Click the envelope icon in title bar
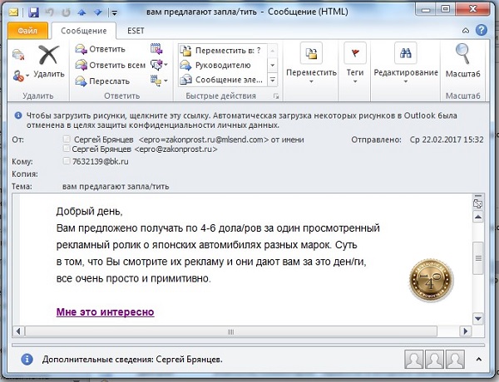The height and width of the screenshot is (382, 499). [x=13, y=12]
